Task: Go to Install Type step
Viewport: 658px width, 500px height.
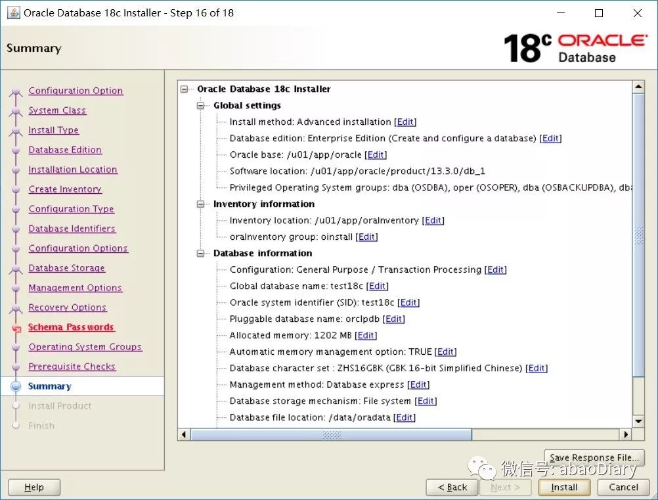Action: pos(53,130)
